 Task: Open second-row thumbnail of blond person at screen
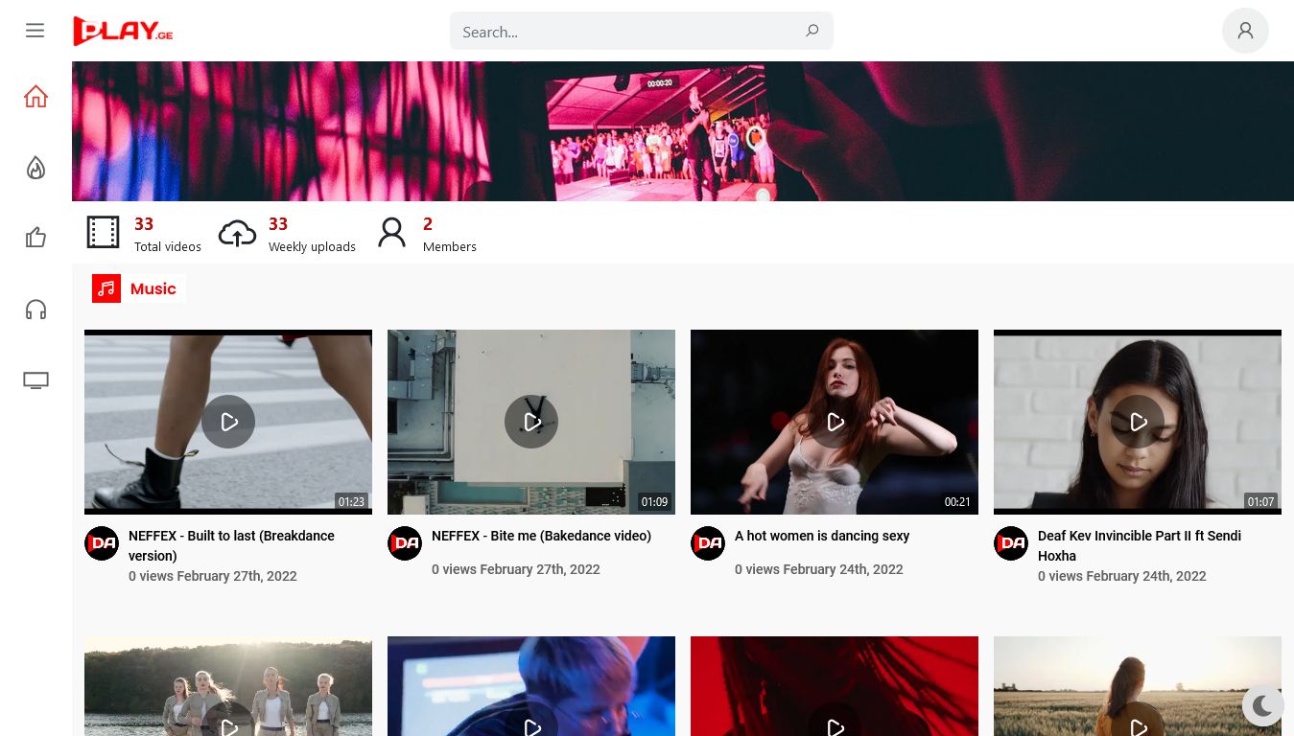click(531, 686)
